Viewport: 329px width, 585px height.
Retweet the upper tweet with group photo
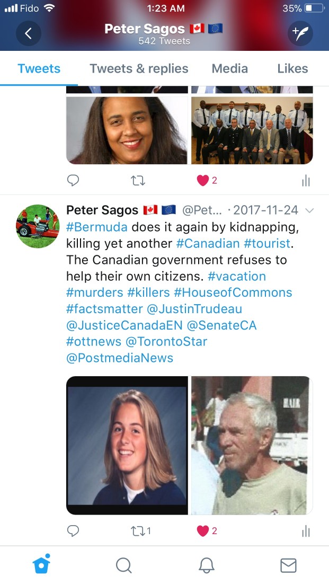click(138, 181)
